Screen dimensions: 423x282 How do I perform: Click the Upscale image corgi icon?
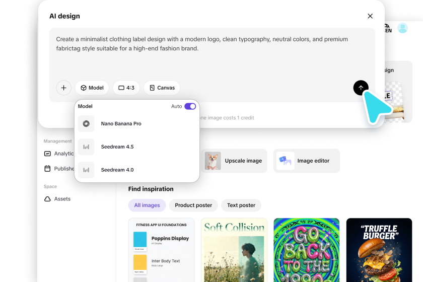[213, 161]
